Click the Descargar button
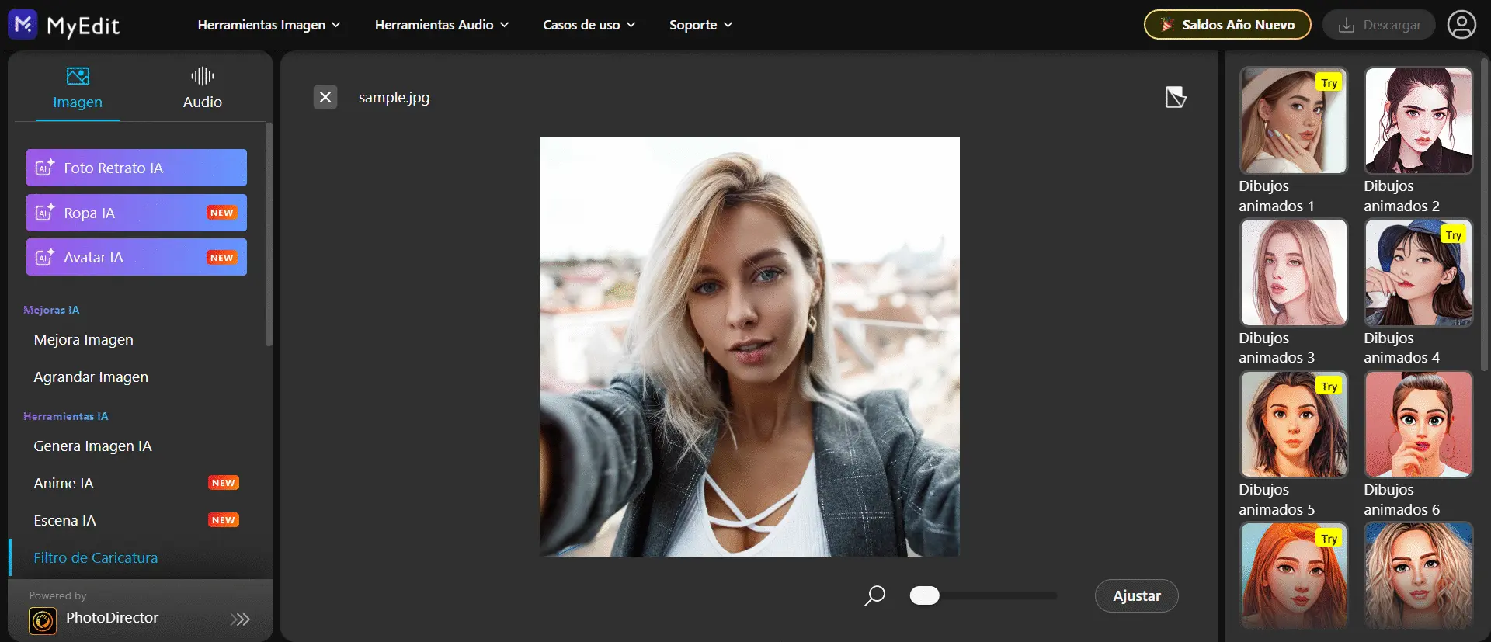Image resolution: width=1491 pixels, height=642 pixels. 1379,25
